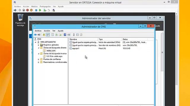Select the equipo1 host record

(x=76, y=48)
